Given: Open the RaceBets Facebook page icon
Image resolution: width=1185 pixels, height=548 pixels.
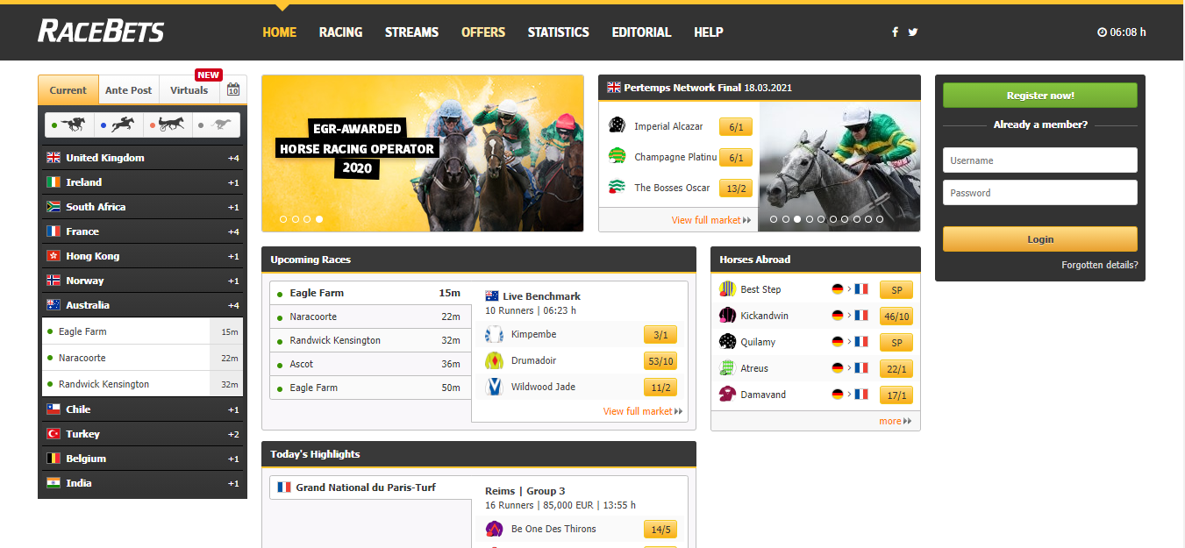Looking at the screenshot, I should [895, 32].
